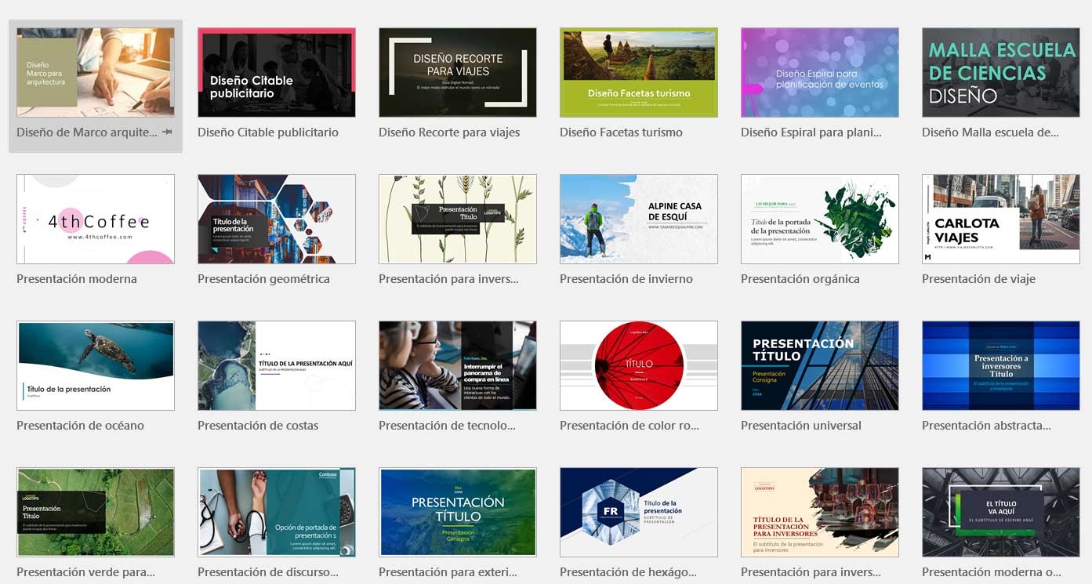Choose the 4thCoffee modern presentation thumbnail
Screen dimensions: 1092x584
[x=96, y=219]
